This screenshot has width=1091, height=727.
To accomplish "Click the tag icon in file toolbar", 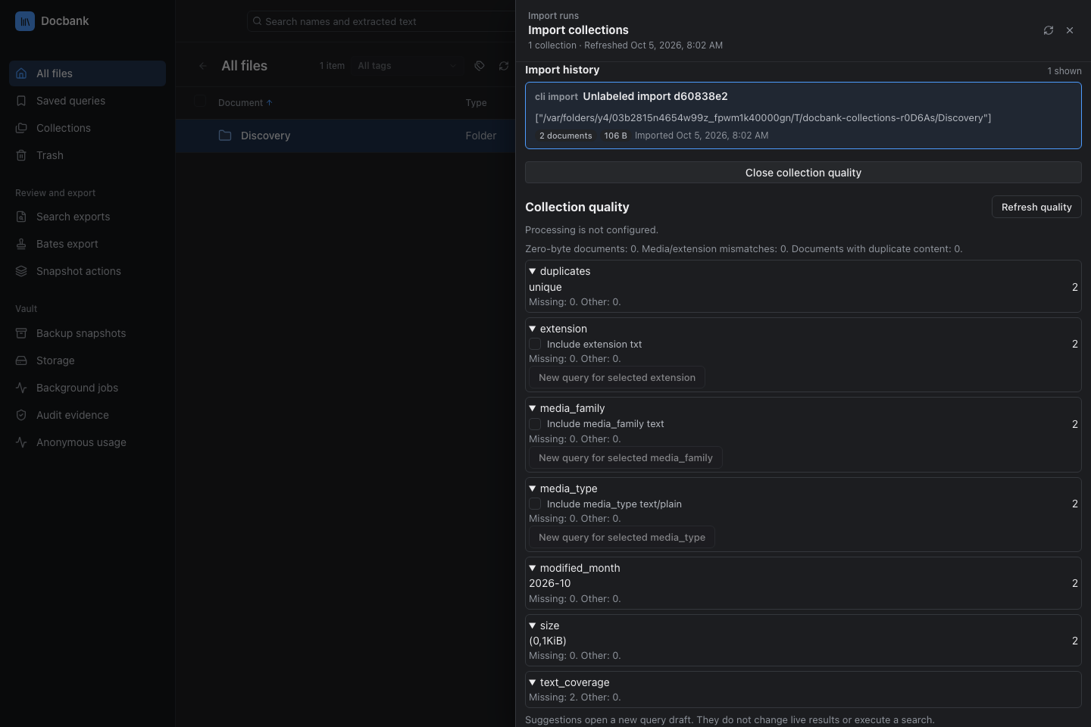I will [480, 66].
